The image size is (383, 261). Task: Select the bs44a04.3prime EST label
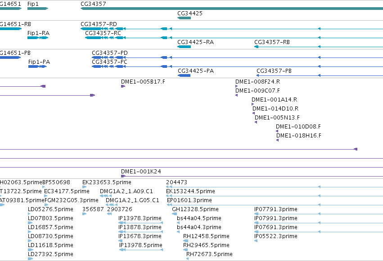click(x=199, y=227)
